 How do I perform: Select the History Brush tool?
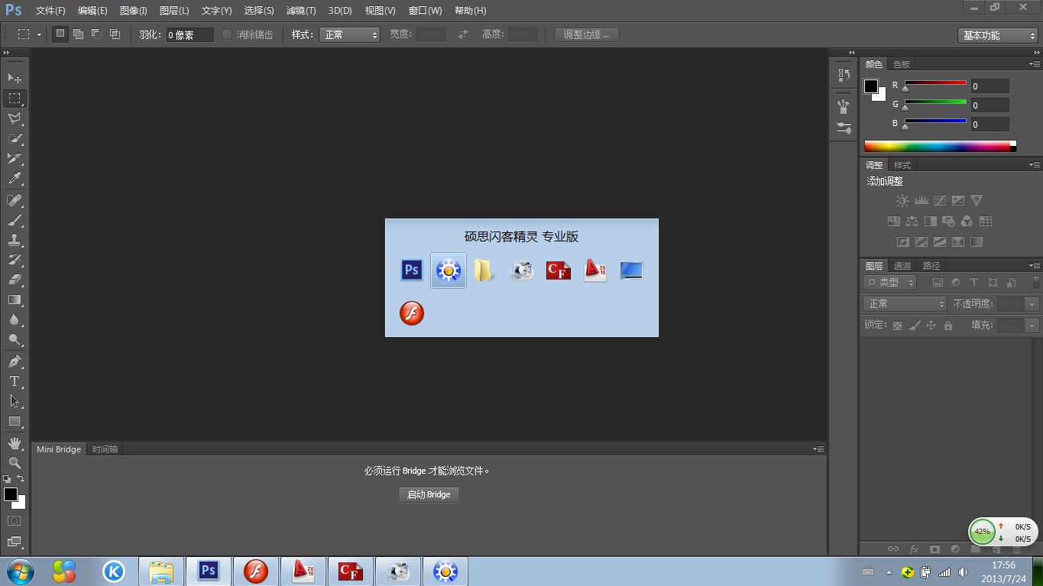pos(15,260)
